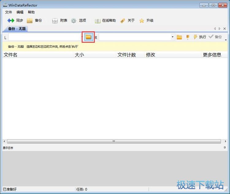Expand the right folder path dropdown
This screenshot has height=194, width=230.
coord(173,37)
